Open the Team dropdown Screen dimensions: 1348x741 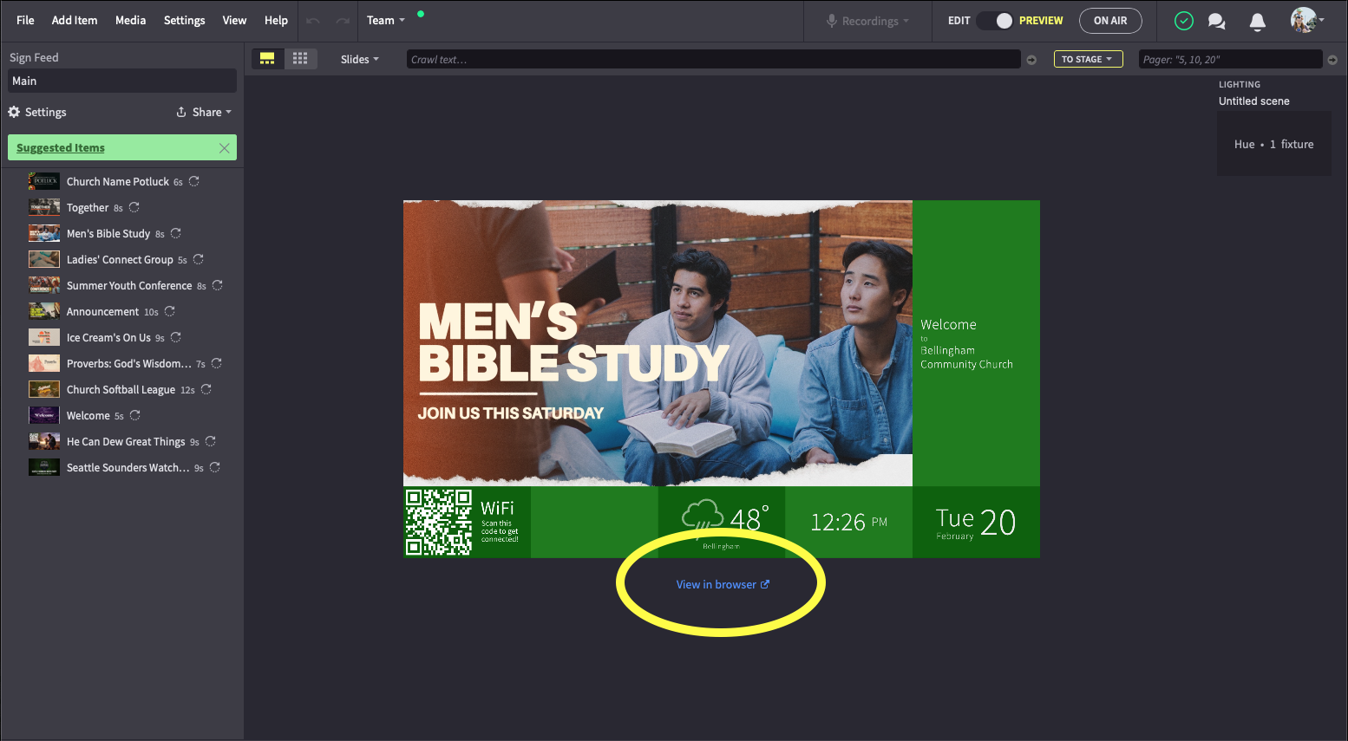click(385, 20)
